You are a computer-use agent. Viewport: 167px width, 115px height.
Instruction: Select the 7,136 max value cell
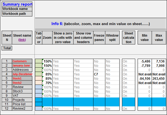click(159, 61)
